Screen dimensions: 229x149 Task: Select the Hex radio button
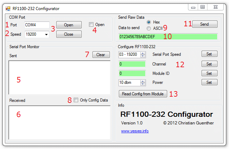pos(149,22)
